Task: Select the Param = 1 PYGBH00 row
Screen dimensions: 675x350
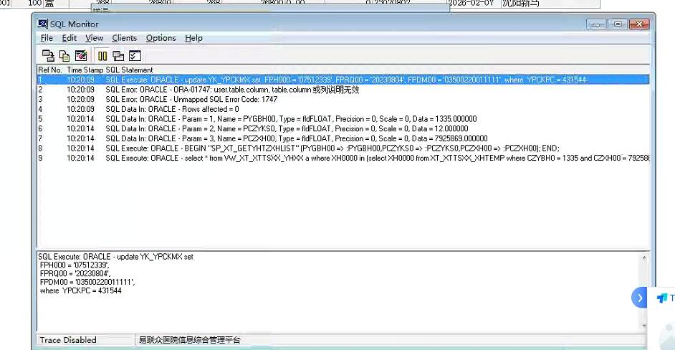Action: tap(343, 119)
